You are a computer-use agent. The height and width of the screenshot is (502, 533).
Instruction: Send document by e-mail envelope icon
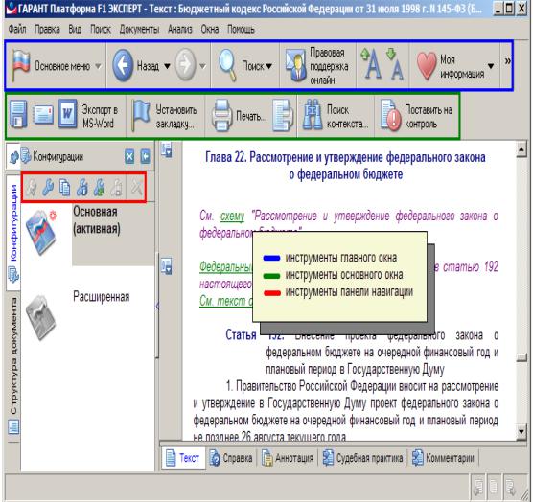(43, 115)
